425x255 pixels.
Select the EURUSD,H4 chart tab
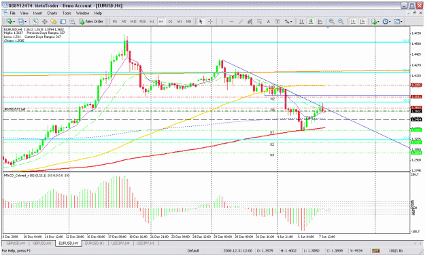[x=68, y=243]
